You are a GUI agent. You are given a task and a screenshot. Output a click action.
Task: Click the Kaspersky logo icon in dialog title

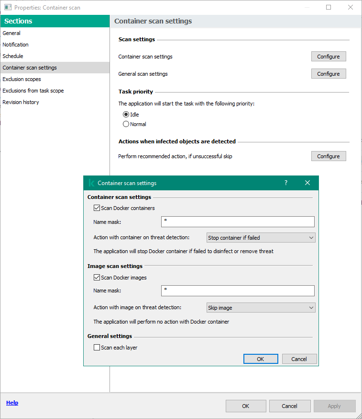[91, 183]
